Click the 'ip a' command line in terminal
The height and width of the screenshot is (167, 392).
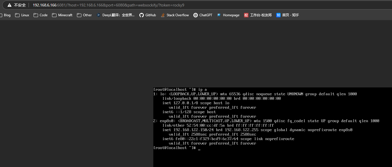click(180, 90)
